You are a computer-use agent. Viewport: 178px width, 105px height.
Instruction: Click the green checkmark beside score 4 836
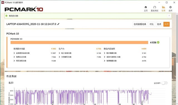(x=158, y=42)
